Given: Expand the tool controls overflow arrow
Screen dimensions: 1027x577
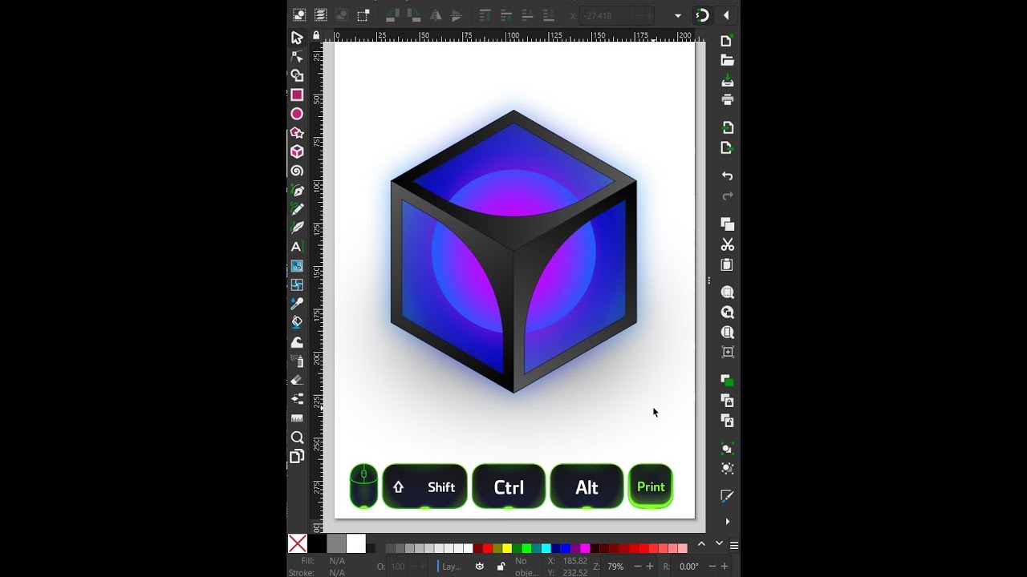Looking at the screenshot, I should [x=678, y=15].
